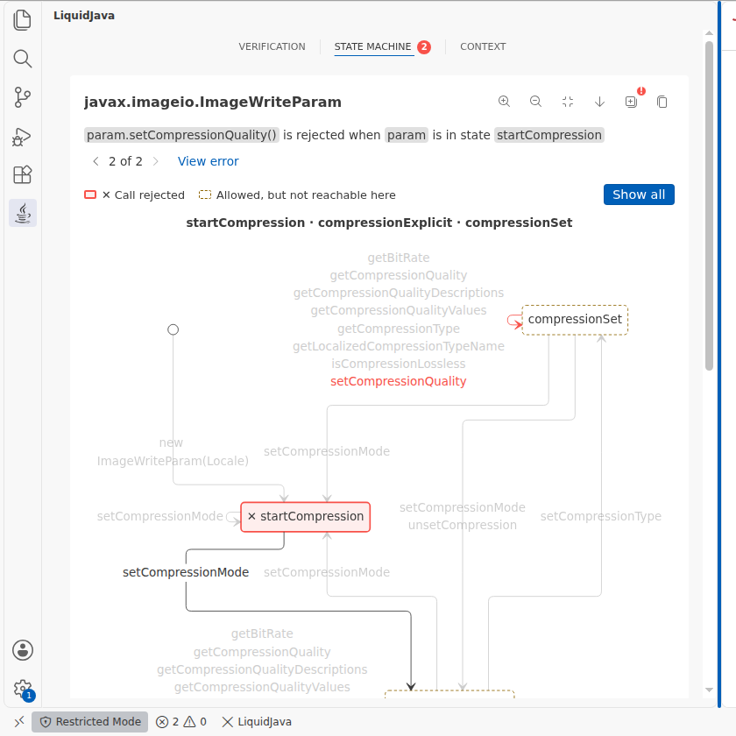Screen dimensions: 736x736
Task: Open the errors and warnings count
Action: 181,721
